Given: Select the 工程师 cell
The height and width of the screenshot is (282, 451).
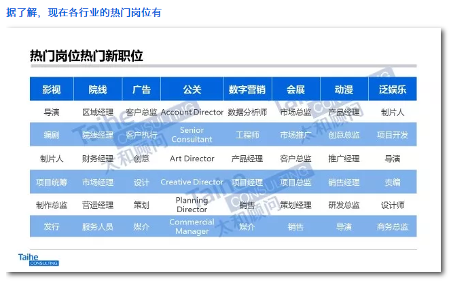Looking at the screenshot, I should point(247,135).
